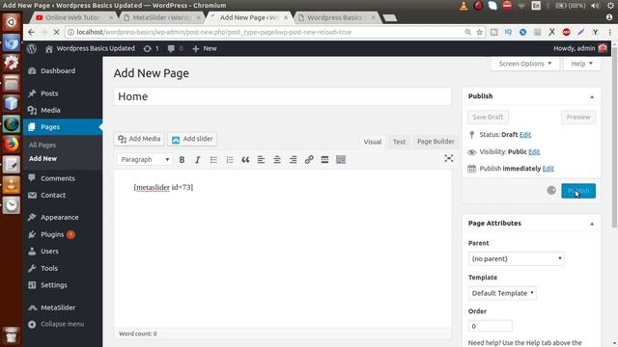
Task: Switch to the Page Builder tab
Action: pos(435,142)
